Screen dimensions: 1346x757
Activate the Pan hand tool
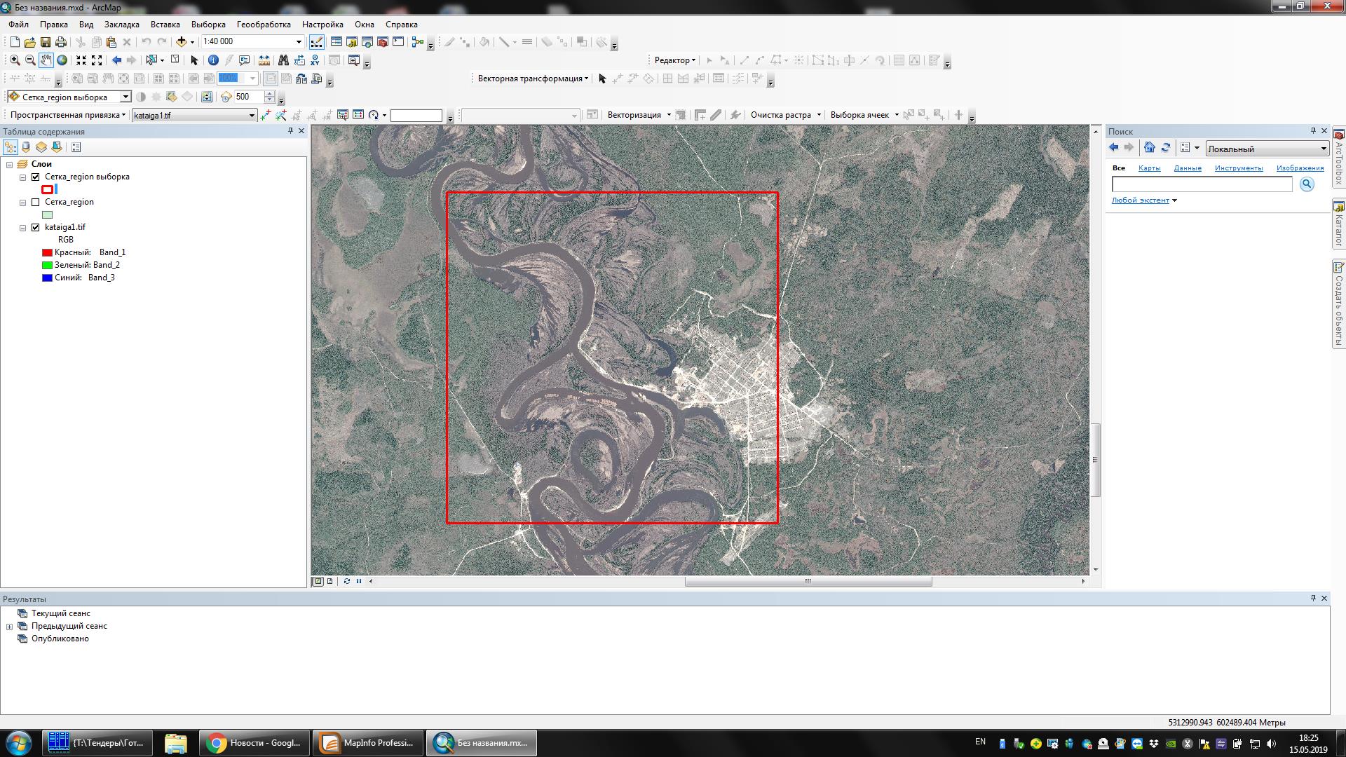[46, 60]
